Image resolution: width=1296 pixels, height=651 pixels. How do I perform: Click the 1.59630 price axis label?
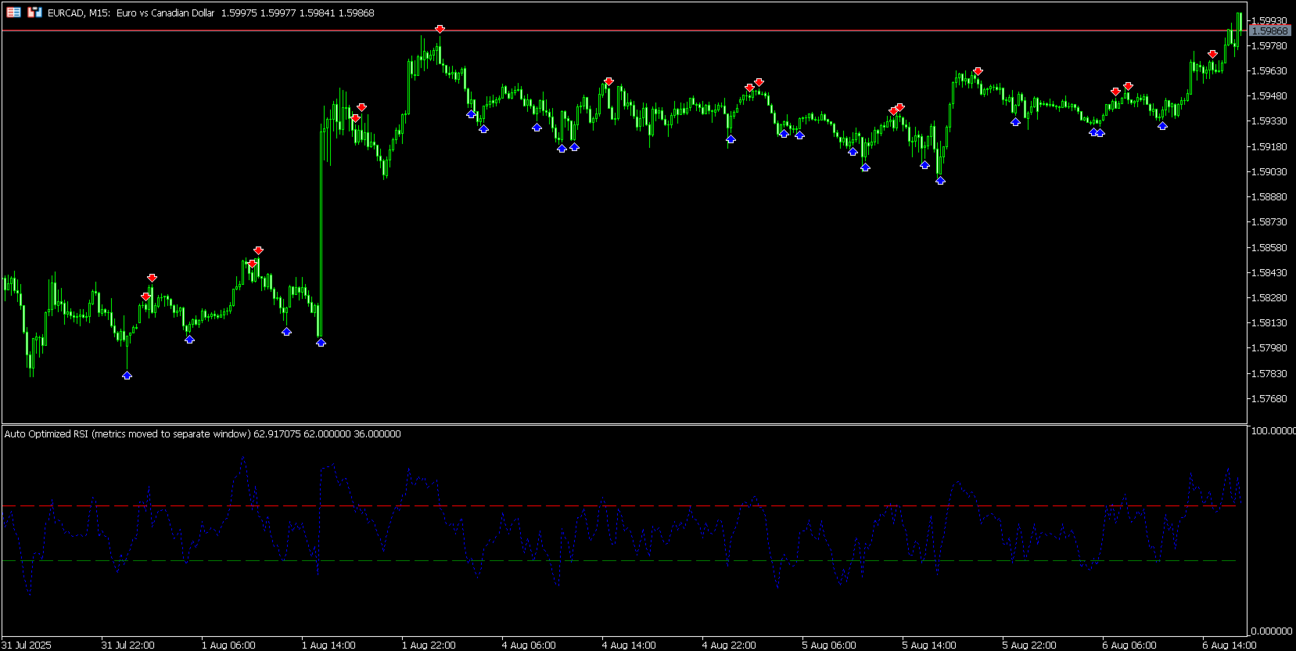1269,70
